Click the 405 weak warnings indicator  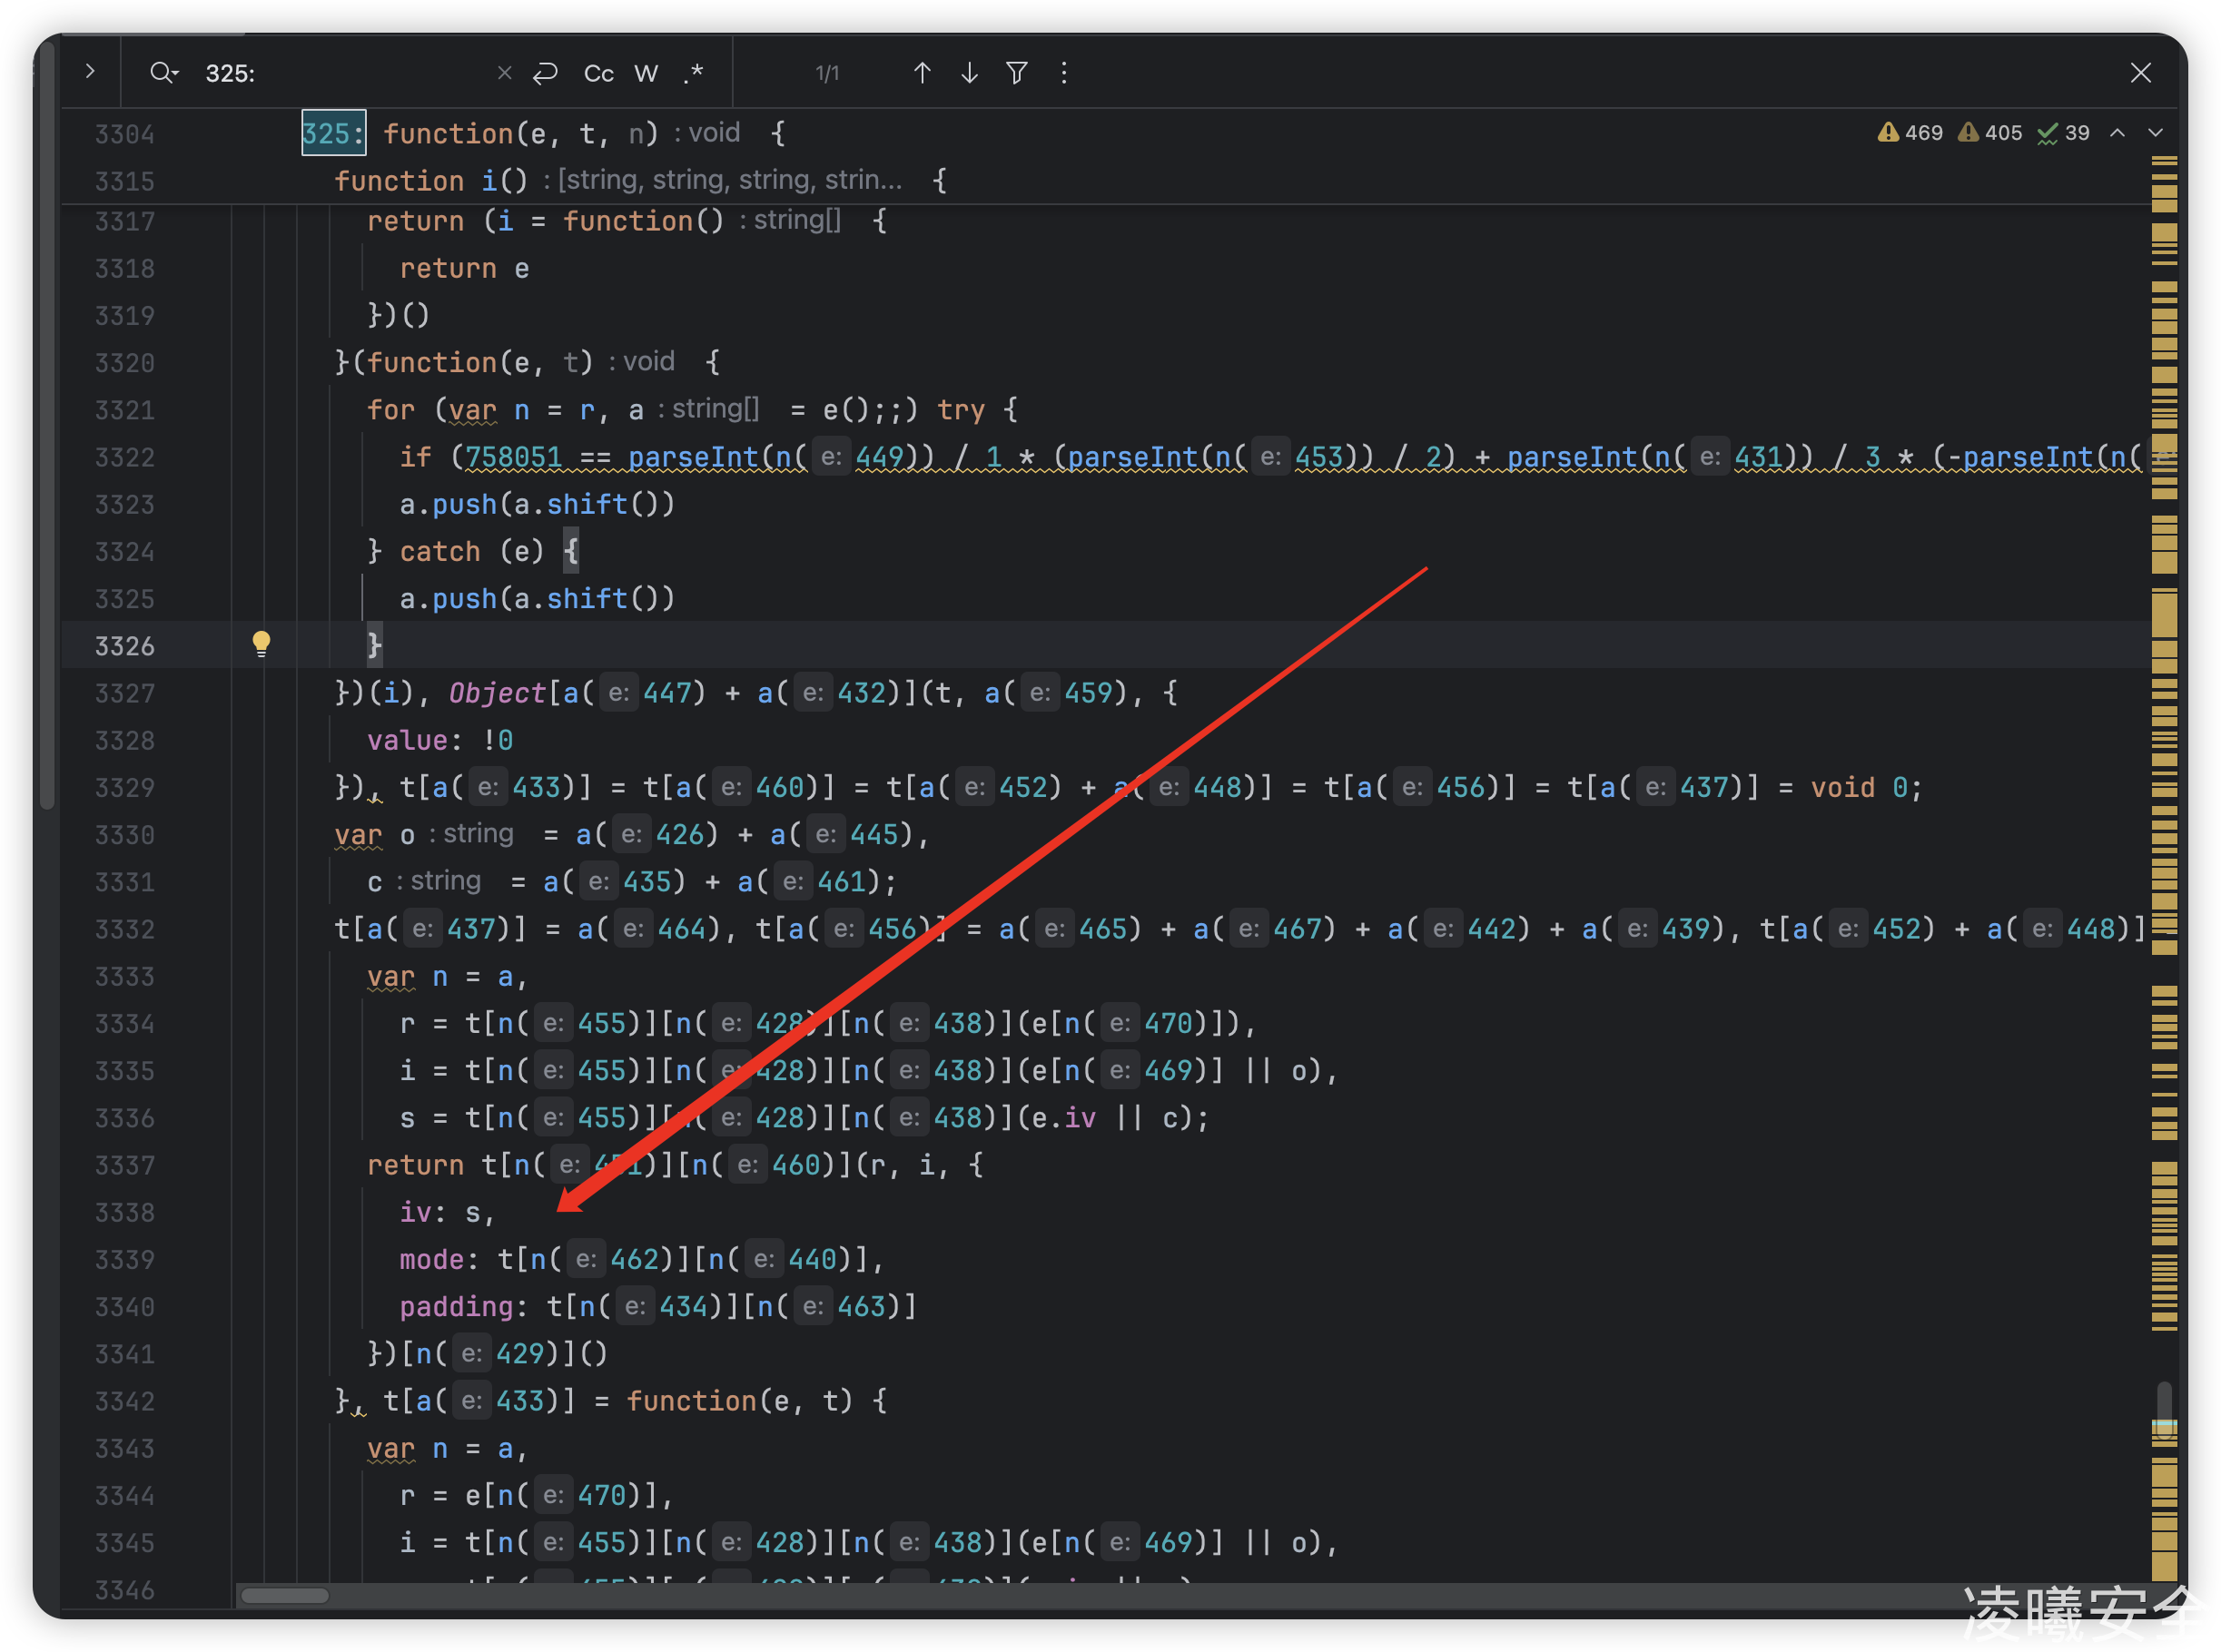tap(1989, 133)
